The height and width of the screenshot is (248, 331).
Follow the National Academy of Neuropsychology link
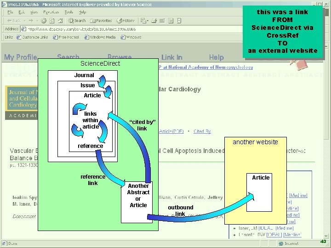pyautogui.click(x=206, y=67)
